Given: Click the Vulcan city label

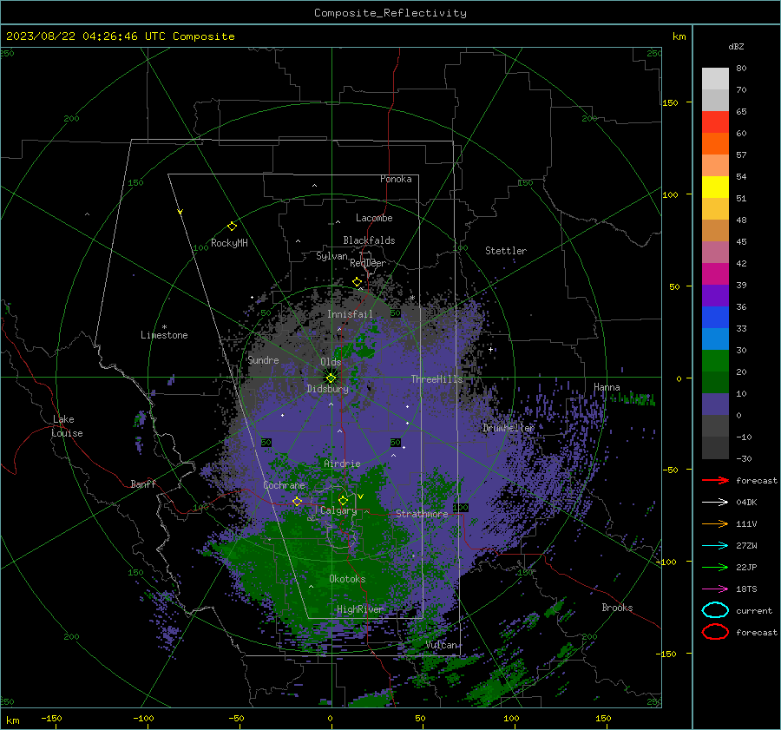Looking at the screenshot, I should [x=441, y=645].
